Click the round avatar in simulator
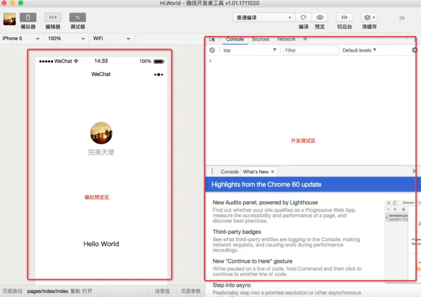The width and height of the screenshot is (421, 297). coord(101,133)
